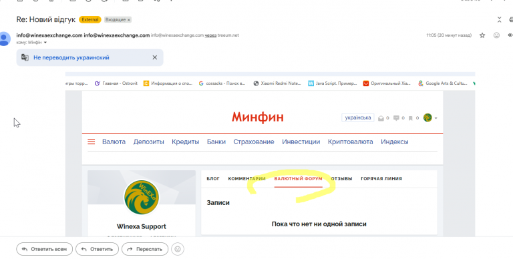Screen dimensions: 513x259
Task: Click the Пока что нет ни одной записи text
Action: [319, 224]
